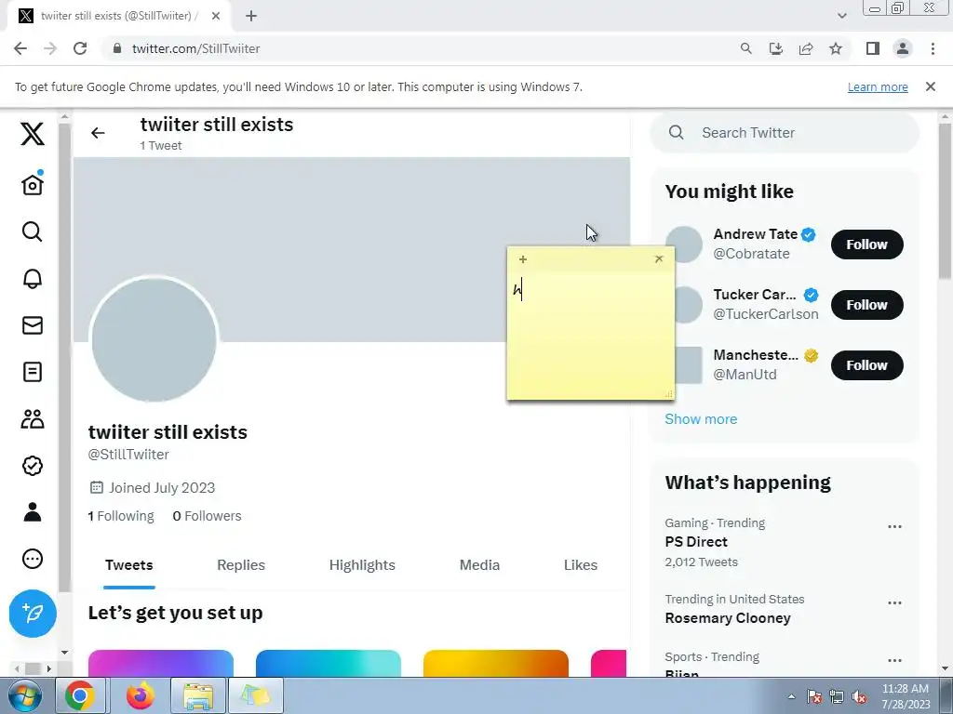
Task: Open tab search dropdown arrow
Action: point(841,16)
